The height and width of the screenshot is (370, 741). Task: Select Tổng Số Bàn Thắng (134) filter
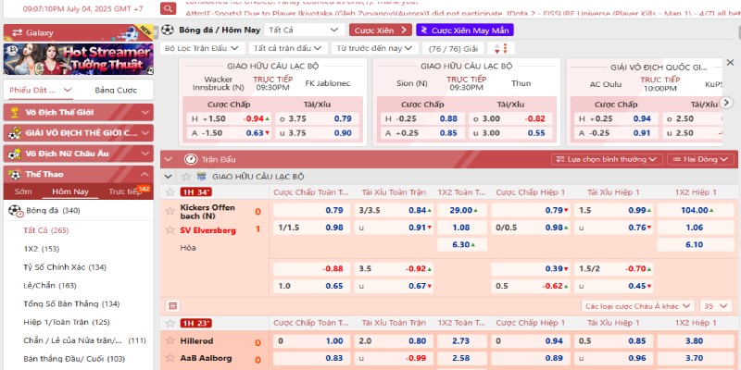[x=71, y=304]
